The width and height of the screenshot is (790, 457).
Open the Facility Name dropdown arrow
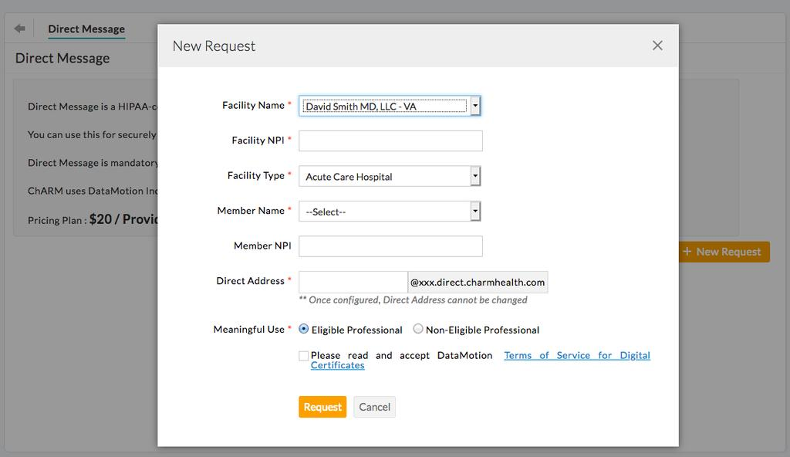476,105
